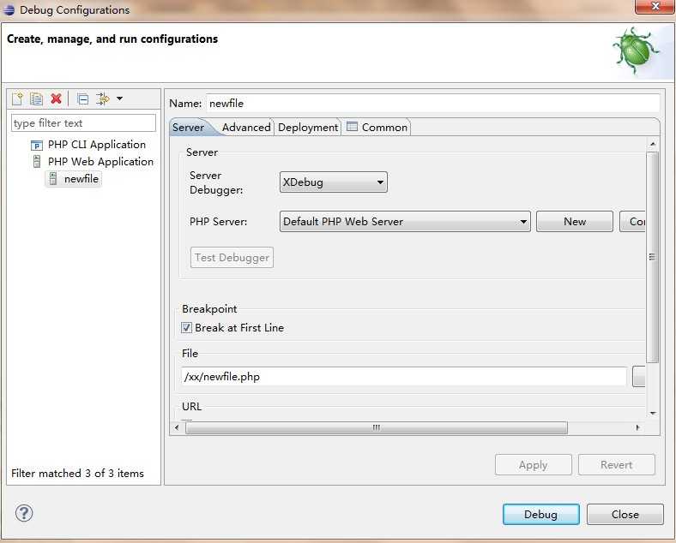This screenshot has width=676, height=543.
Task: Switch to the Deployment tab
Action: pos(308,128)
